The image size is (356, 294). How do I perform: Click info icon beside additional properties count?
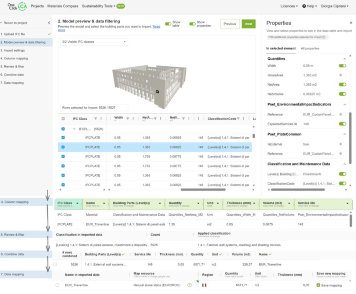324,37
